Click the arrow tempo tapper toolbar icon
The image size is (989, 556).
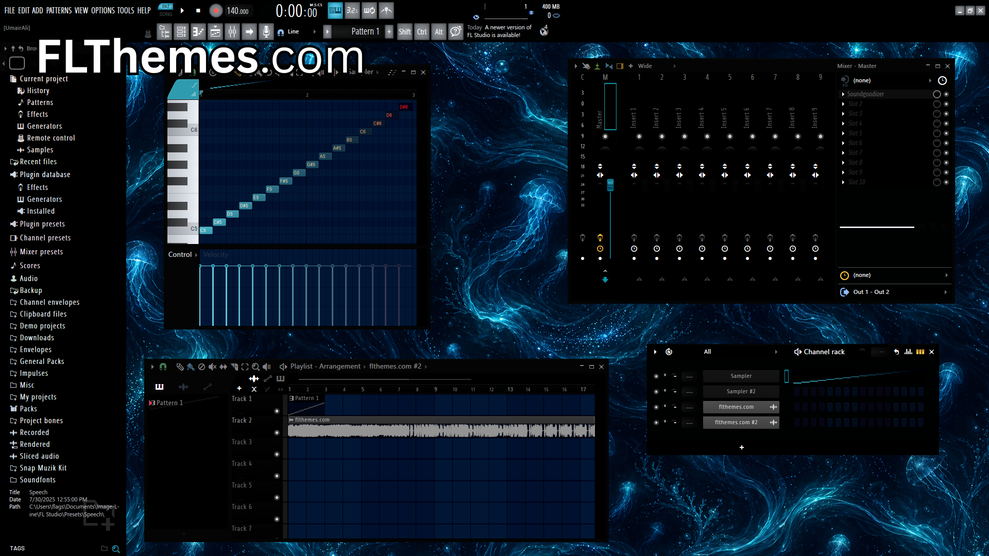coord(249,32)
